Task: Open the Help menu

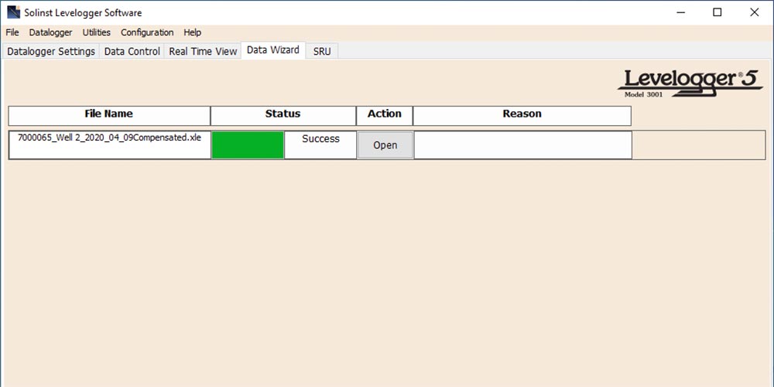Action: tap(193, 32)
